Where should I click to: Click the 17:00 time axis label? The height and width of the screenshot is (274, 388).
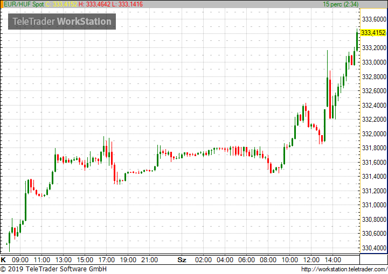107,260
